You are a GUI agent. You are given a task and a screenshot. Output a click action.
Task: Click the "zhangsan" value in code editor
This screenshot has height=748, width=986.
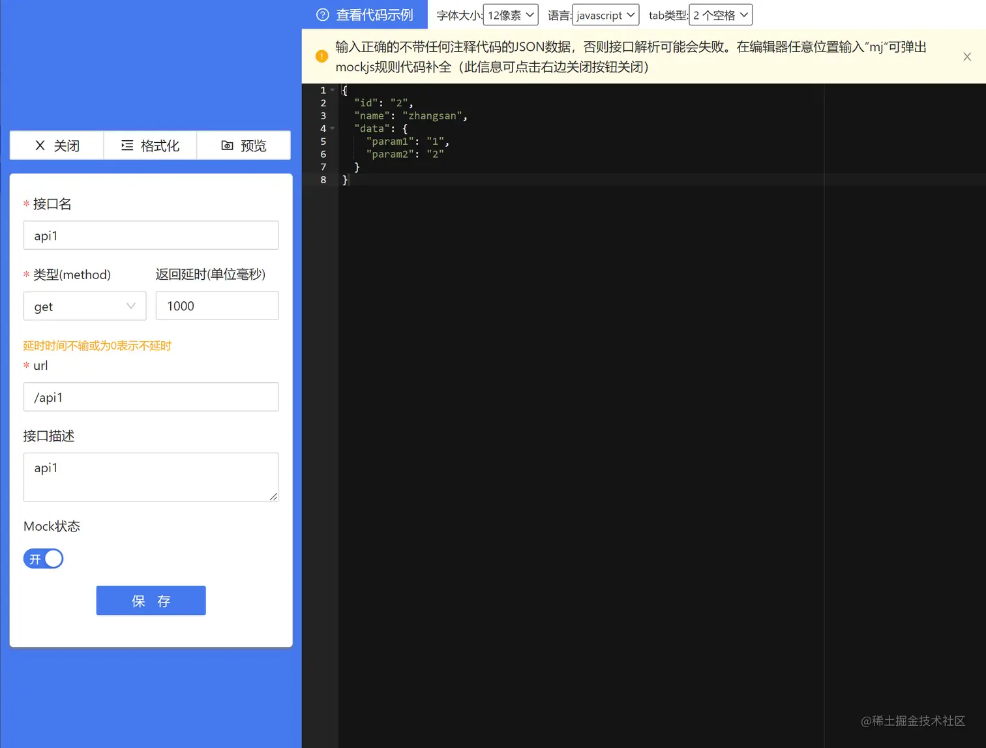432,116
